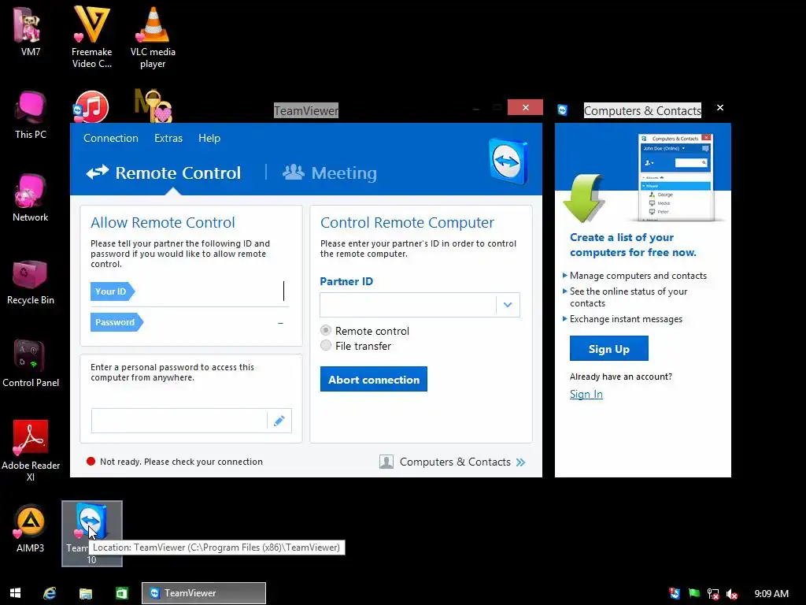Click 'Create a list of your computers' heading
Screen dimensions: 806x605
click(633, 245)
